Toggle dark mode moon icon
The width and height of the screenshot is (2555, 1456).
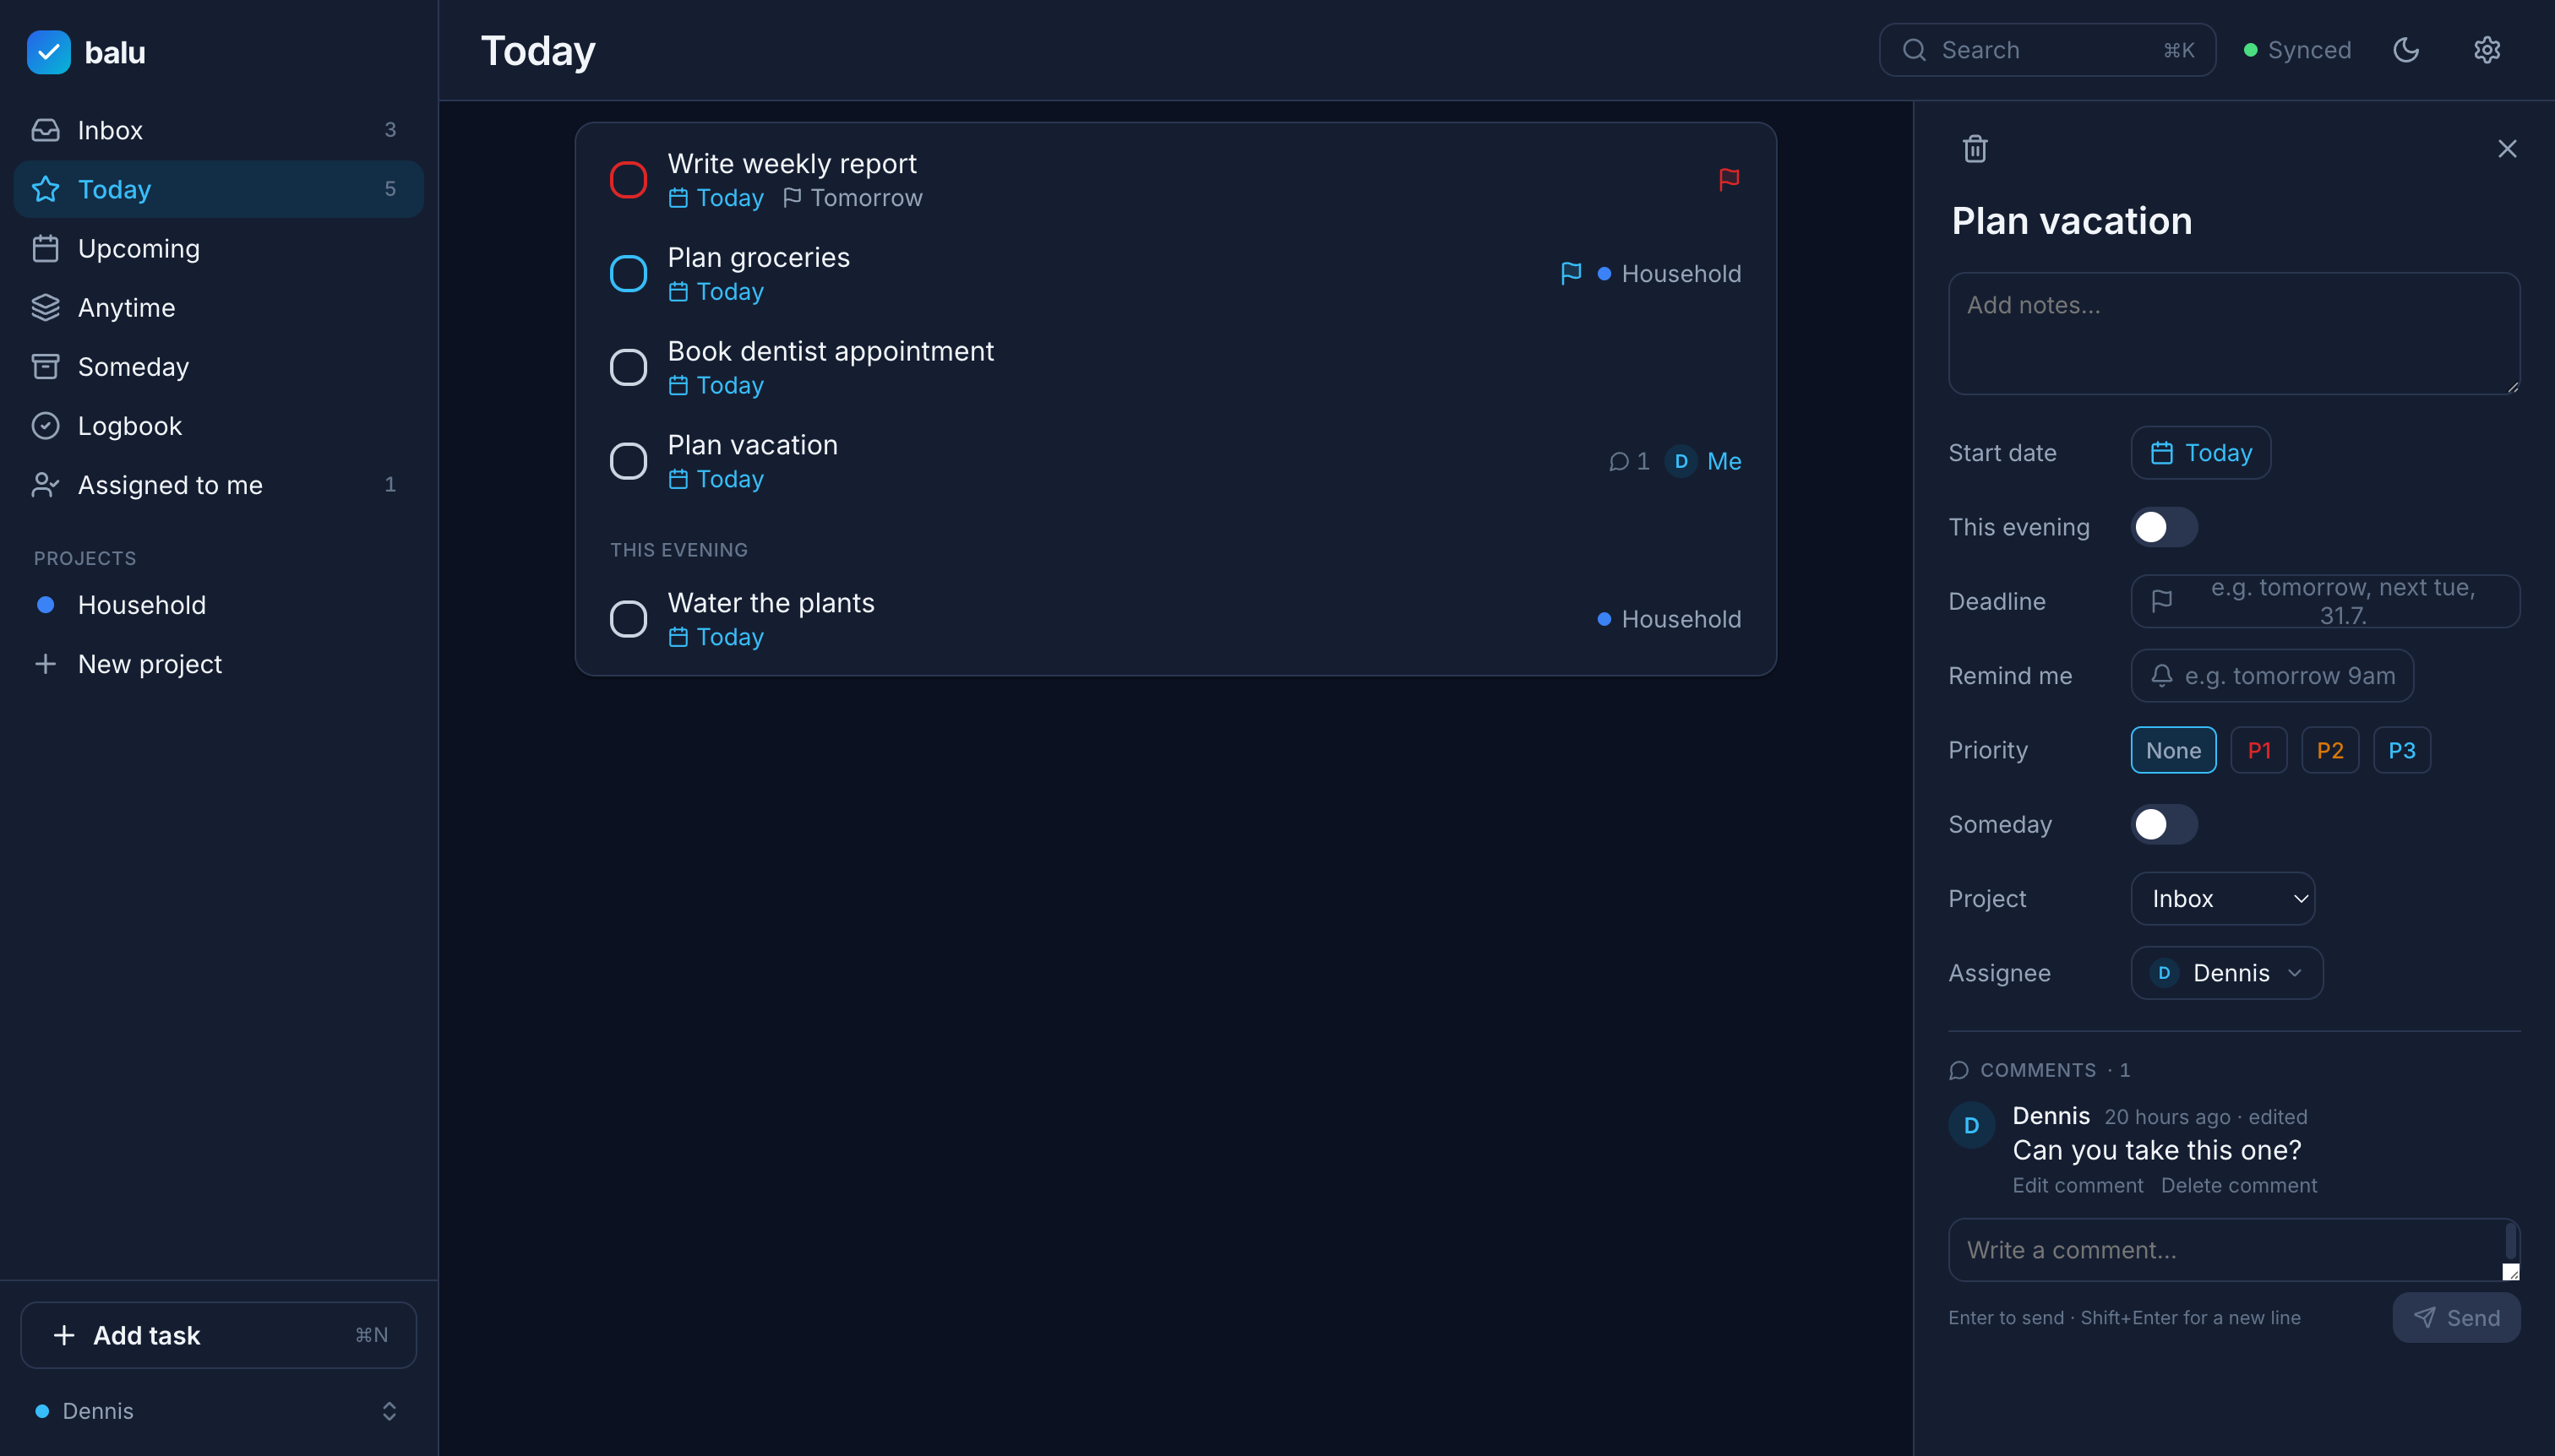tap(2406, 50)
